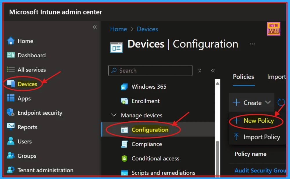Go to Tenant administration
The width and height of the screenshot is (290, 179).
pyautogui.click(x=46, y=170)
